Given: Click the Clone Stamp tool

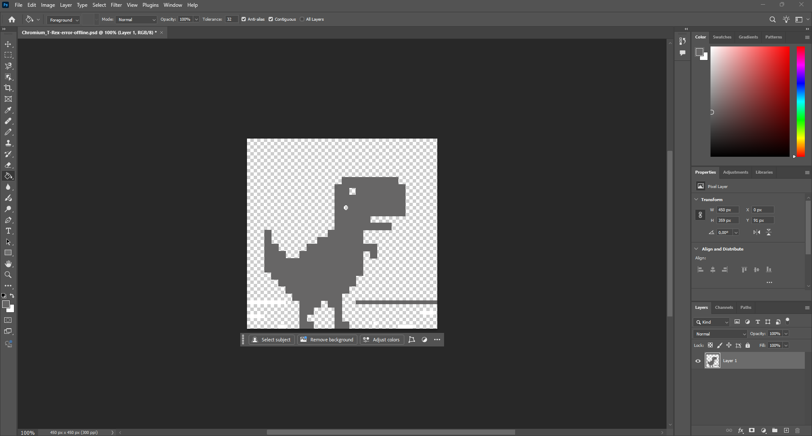Looking at the screenshot, I should [8, 143].
